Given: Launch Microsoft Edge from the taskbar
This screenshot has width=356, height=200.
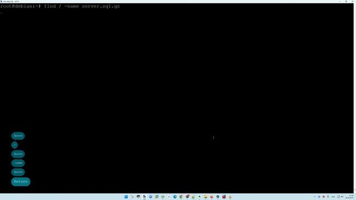Looking at the screenshot, I should point(175,197).
